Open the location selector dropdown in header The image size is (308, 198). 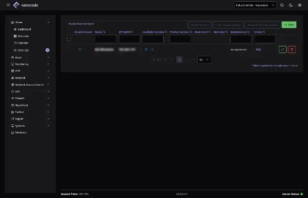(x=254, y=5)
